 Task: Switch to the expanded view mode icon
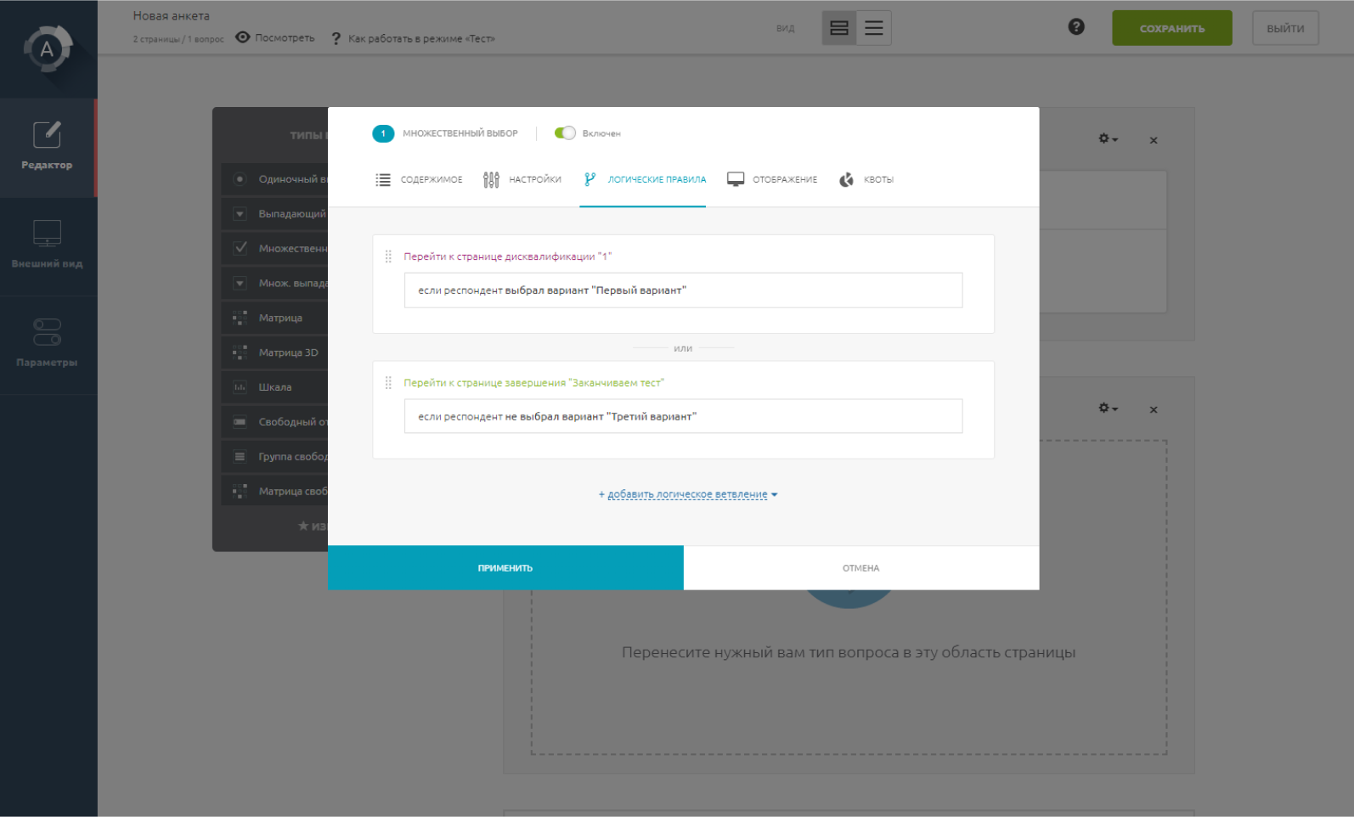[x=838, y=29]
